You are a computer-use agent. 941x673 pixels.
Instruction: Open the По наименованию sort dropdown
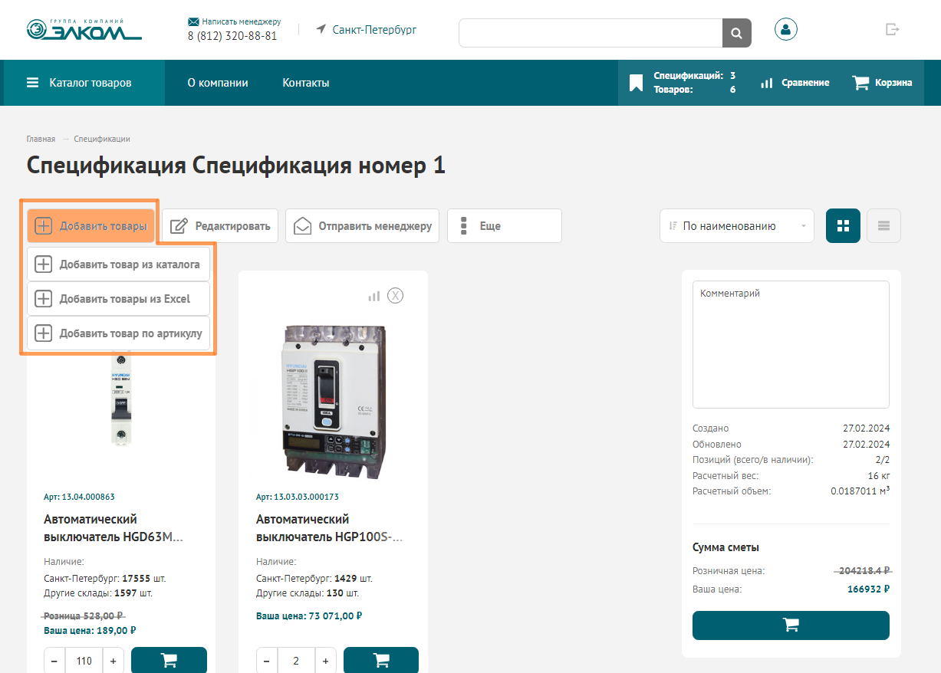[x=736, y=226]
